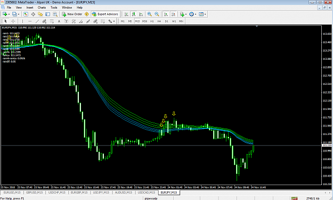The height and width of the screenshot is (200, 333).
Task: Switch to the EURUSD,M15 chart tab
Action: pos(12,193)
